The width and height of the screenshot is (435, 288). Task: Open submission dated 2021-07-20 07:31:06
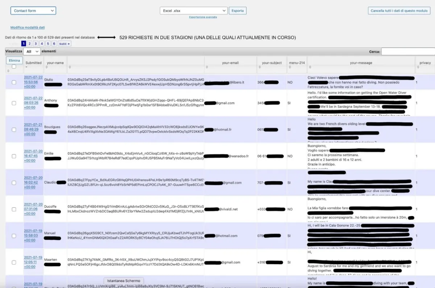pos(33,209)
